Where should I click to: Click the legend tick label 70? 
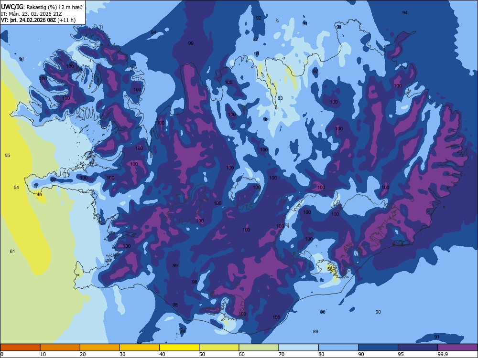[x=282, y=354]
